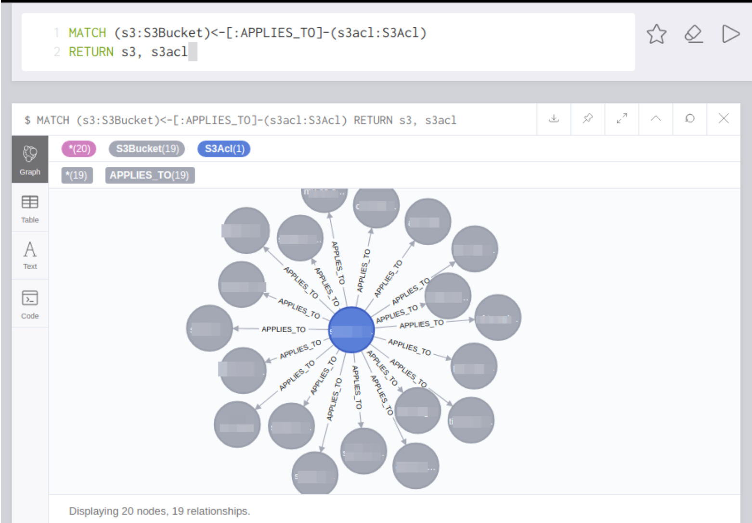Open the Code view tab
Screen dimensions: 752x523
coord(30,304)
